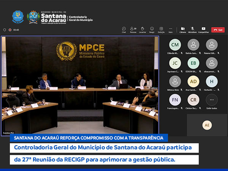Screen dimensions: 228x171
Task: Open the Exibição view options
Action: click(x=161, y=30)
